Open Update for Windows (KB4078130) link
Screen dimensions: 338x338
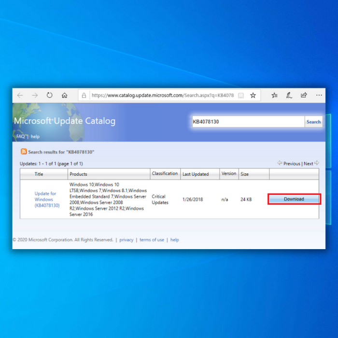[x=47, y=199]
